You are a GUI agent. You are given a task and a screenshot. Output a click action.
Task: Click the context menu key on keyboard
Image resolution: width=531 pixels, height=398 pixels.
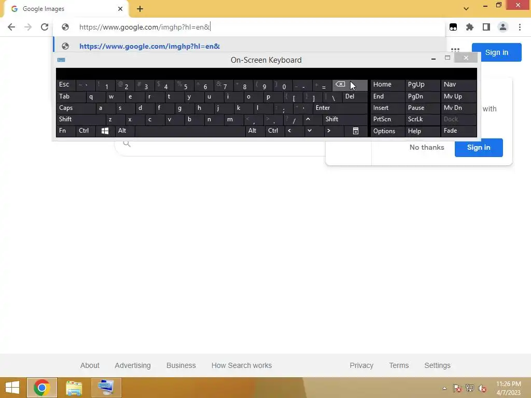point(356,131)
